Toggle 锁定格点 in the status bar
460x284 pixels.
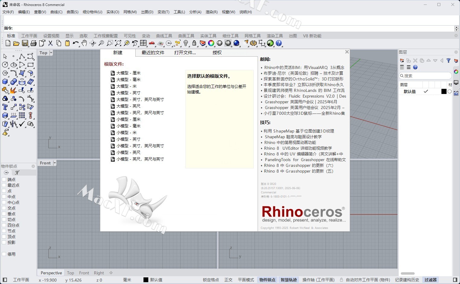[211, 280]
